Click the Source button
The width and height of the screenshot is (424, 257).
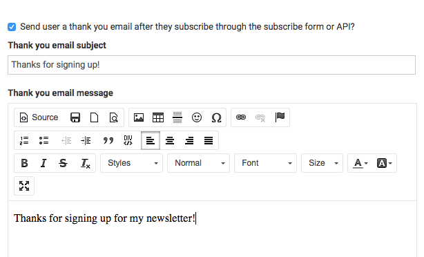pyautogui.click(x=39, y=117)
